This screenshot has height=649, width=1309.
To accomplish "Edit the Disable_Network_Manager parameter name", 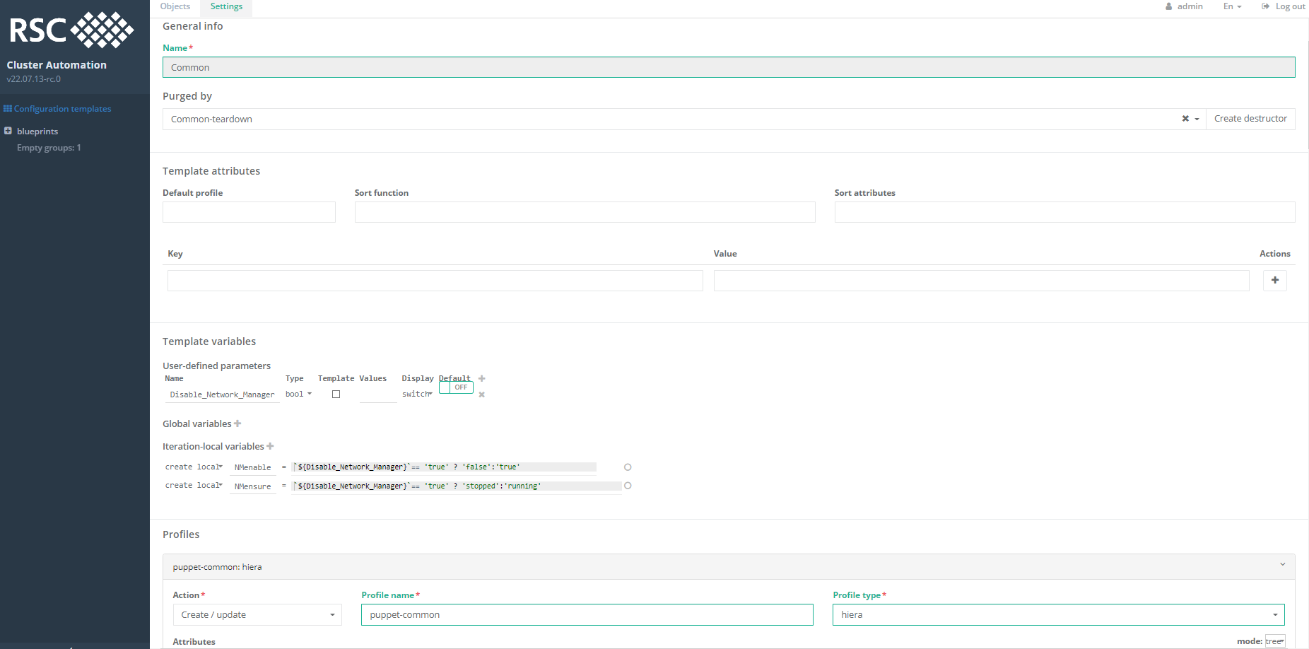I will [x=222, y=394].
